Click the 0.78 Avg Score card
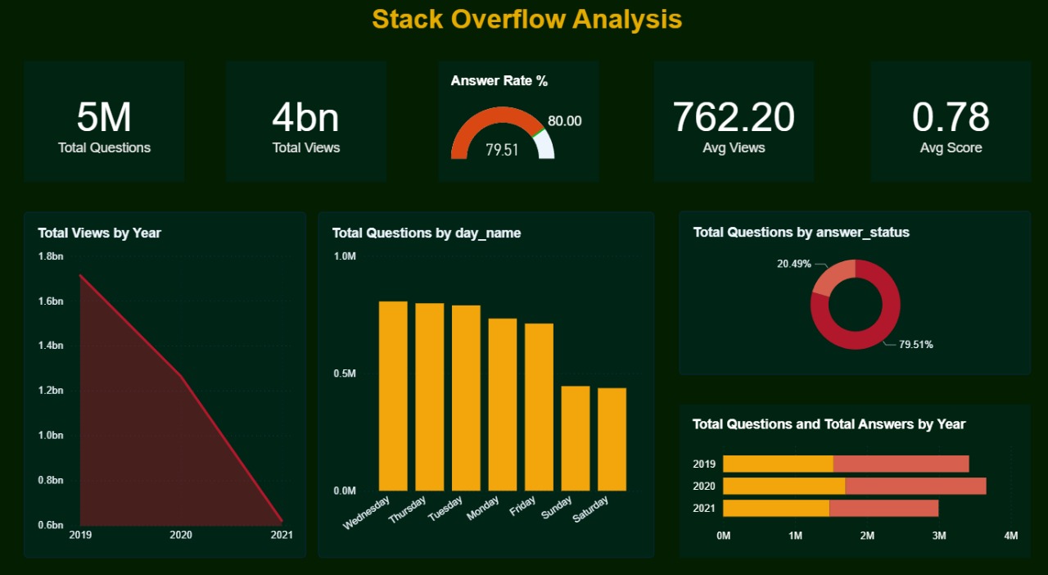The image size is (1048, 575). (951, 120)
